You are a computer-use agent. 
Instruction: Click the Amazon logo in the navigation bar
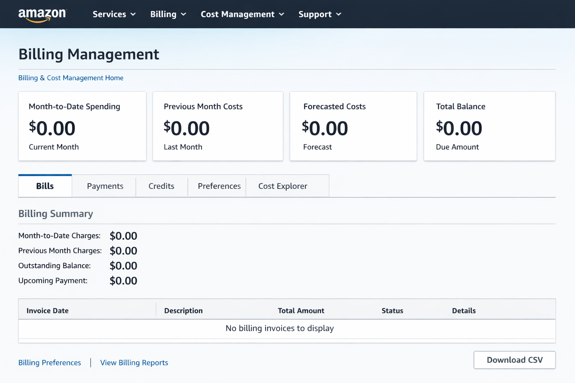point(42,14)
